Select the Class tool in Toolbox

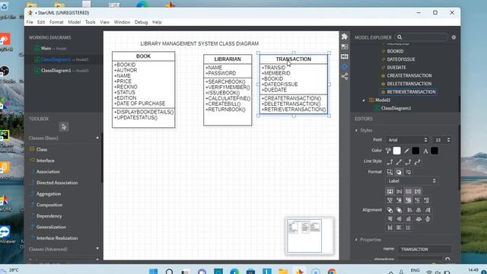click(x=41, y=149)
